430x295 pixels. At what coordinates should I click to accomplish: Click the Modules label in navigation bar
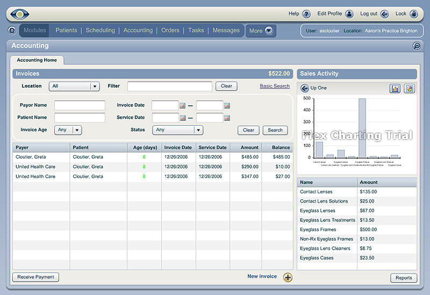tap(35, 30)
